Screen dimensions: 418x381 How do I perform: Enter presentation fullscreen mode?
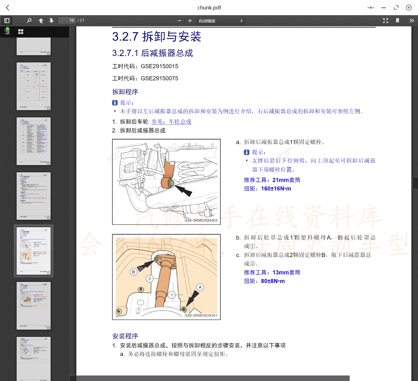(385, 20)
